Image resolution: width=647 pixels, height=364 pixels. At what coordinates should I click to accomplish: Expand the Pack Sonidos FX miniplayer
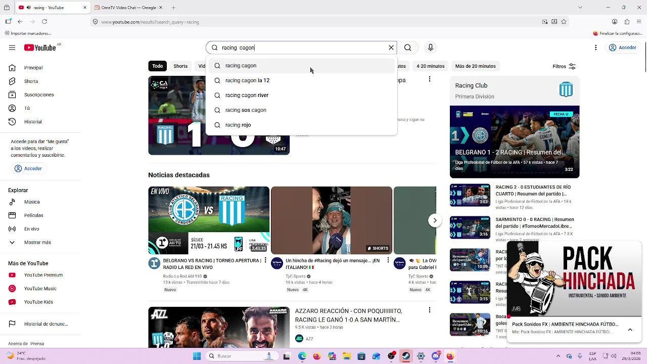(x=630, y=330)
